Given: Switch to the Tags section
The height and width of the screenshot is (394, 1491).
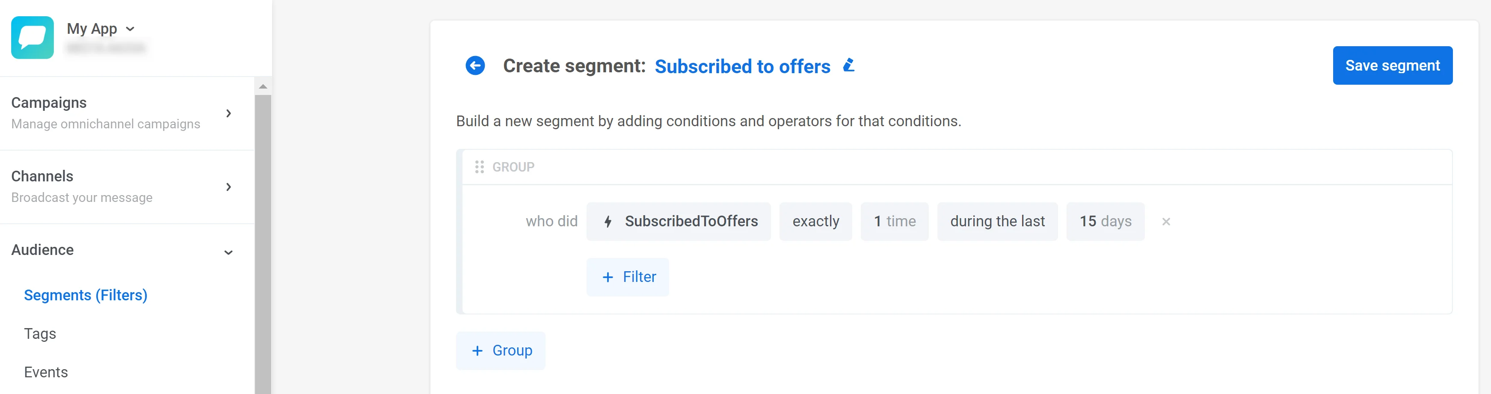Looking at the screenshot, I should [x=39, y=333].
